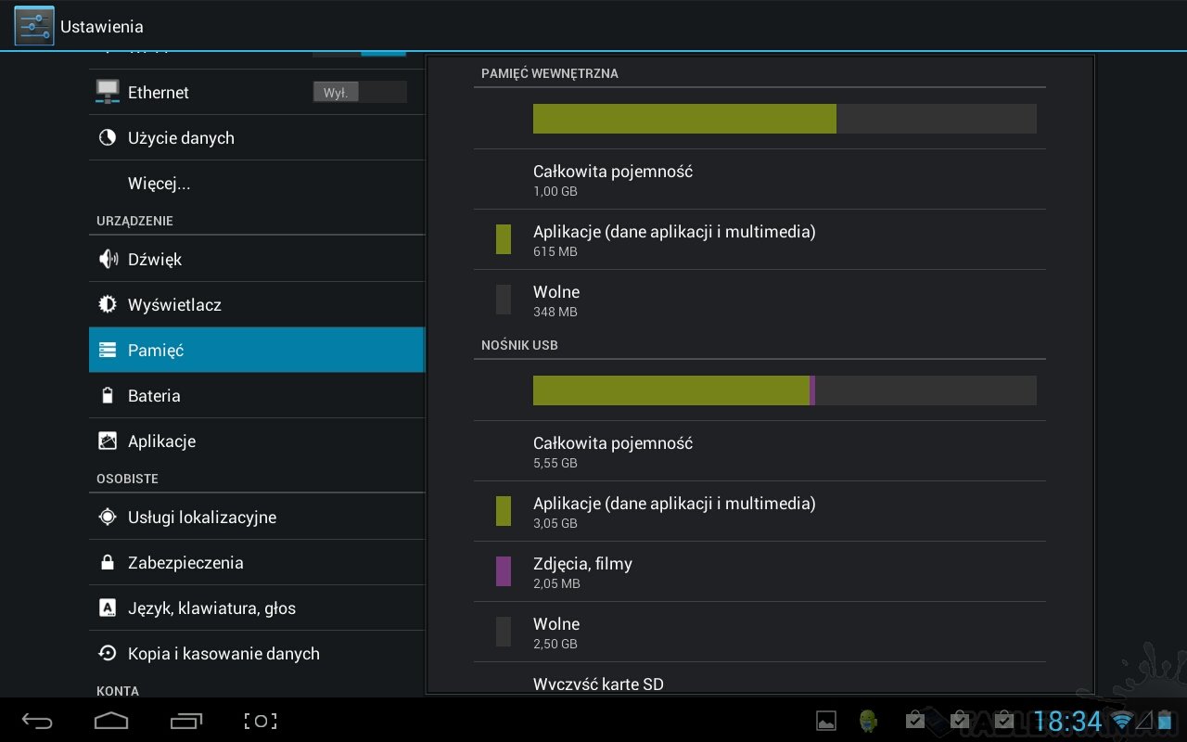Toggle the Ethernet switch on
This screenshot has width=1187, height=742.
pyautogui.click(x=360, y=93)
